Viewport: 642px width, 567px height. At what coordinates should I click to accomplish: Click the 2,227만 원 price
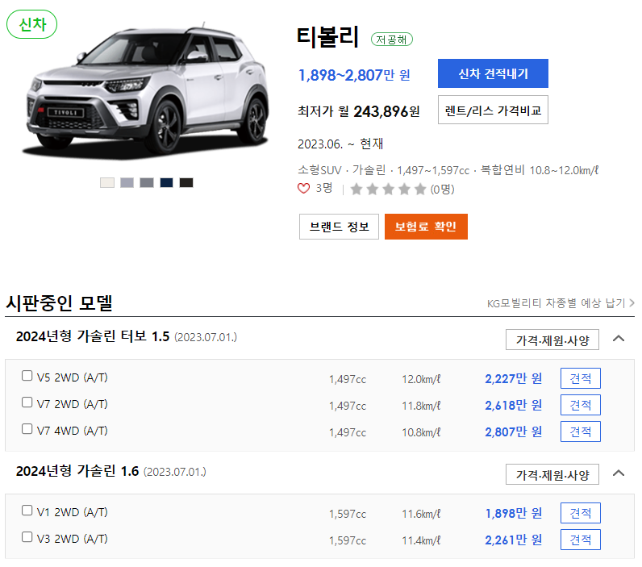coord(514,379)
